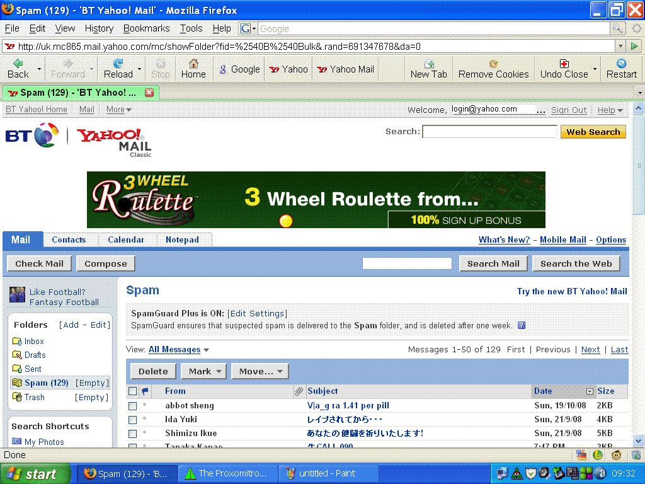The height and width of the screenshot is (484, 645).
Task: Open the Bookmarks menu
Action: (146, 28)
